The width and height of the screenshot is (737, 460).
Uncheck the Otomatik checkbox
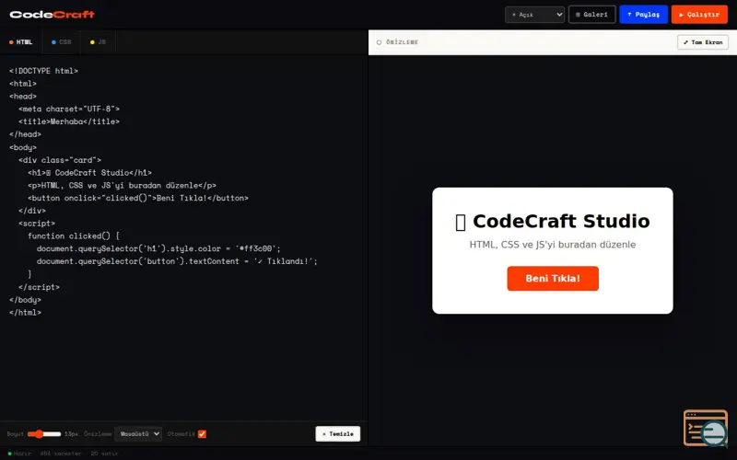(x=202, y=433)
